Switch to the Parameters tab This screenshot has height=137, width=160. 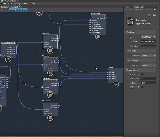pos(138,7)
